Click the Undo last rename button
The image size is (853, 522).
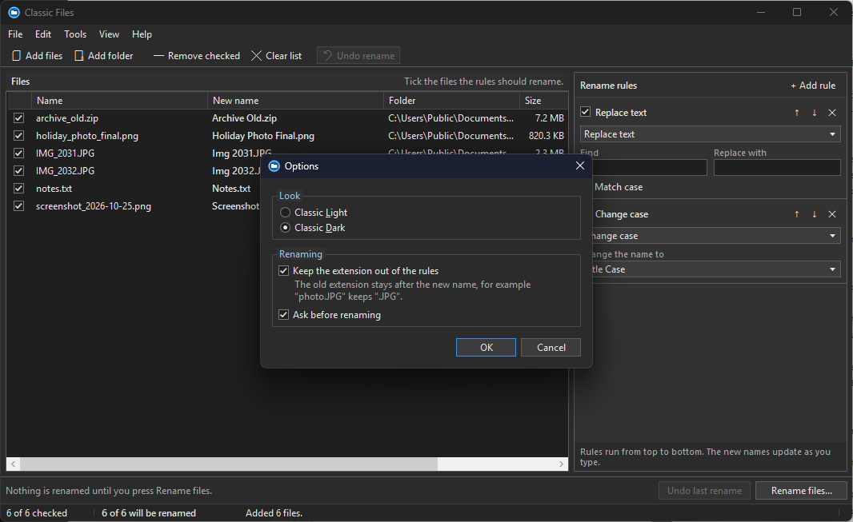tap(704, 491)
